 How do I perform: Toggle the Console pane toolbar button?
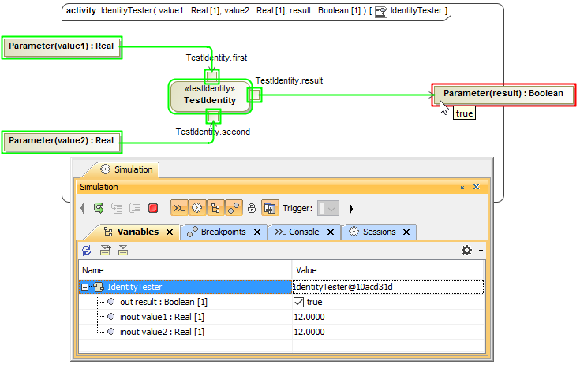pos(178,209)
